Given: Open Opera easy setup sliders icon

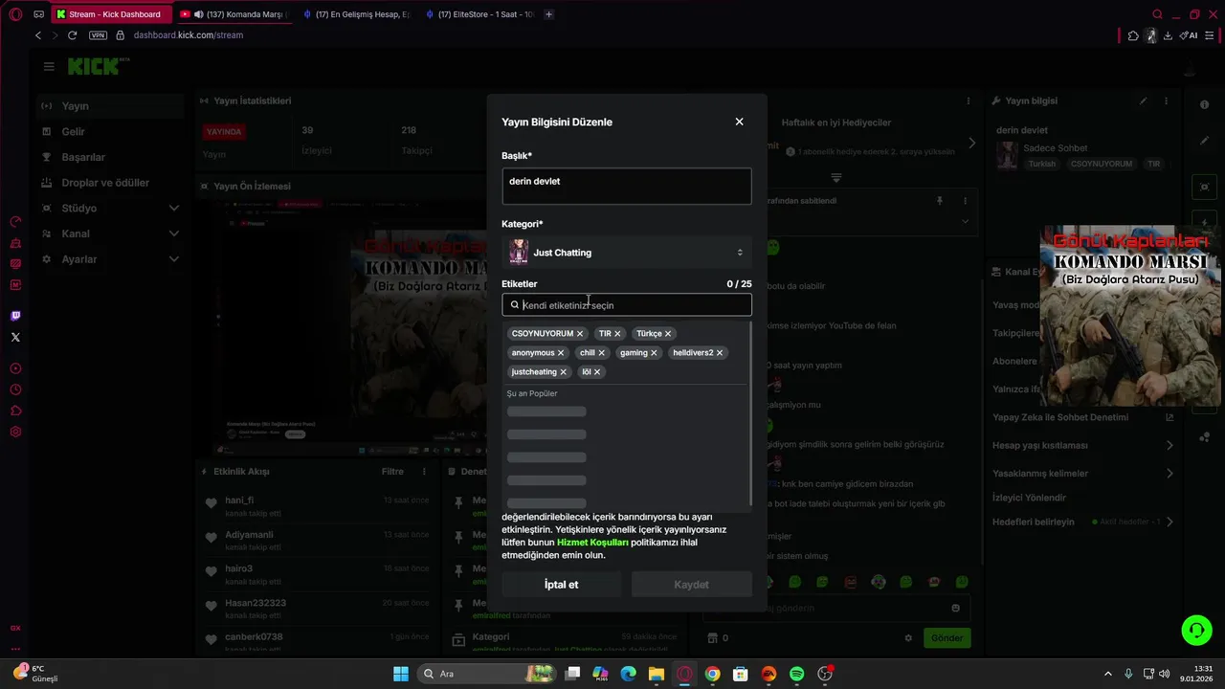Looking at the screenshot, I should tap(1209, 35).
